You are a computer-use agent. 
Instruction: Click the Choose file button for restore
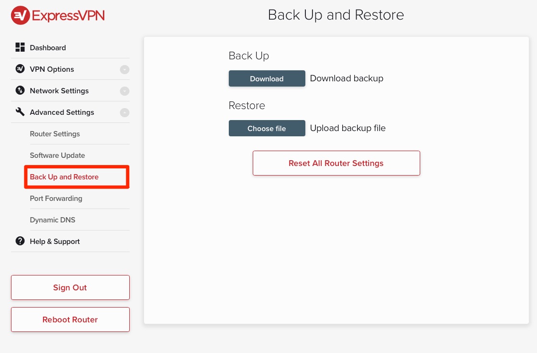click(x=267, y=128)
